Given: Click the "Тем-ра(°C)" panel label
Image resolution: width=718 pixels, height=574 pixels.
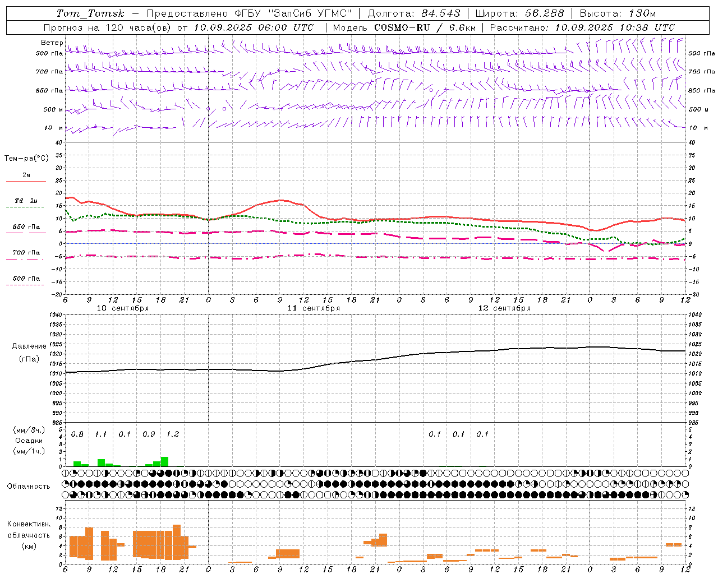Looking at the screenshot, I should point(26,158).
